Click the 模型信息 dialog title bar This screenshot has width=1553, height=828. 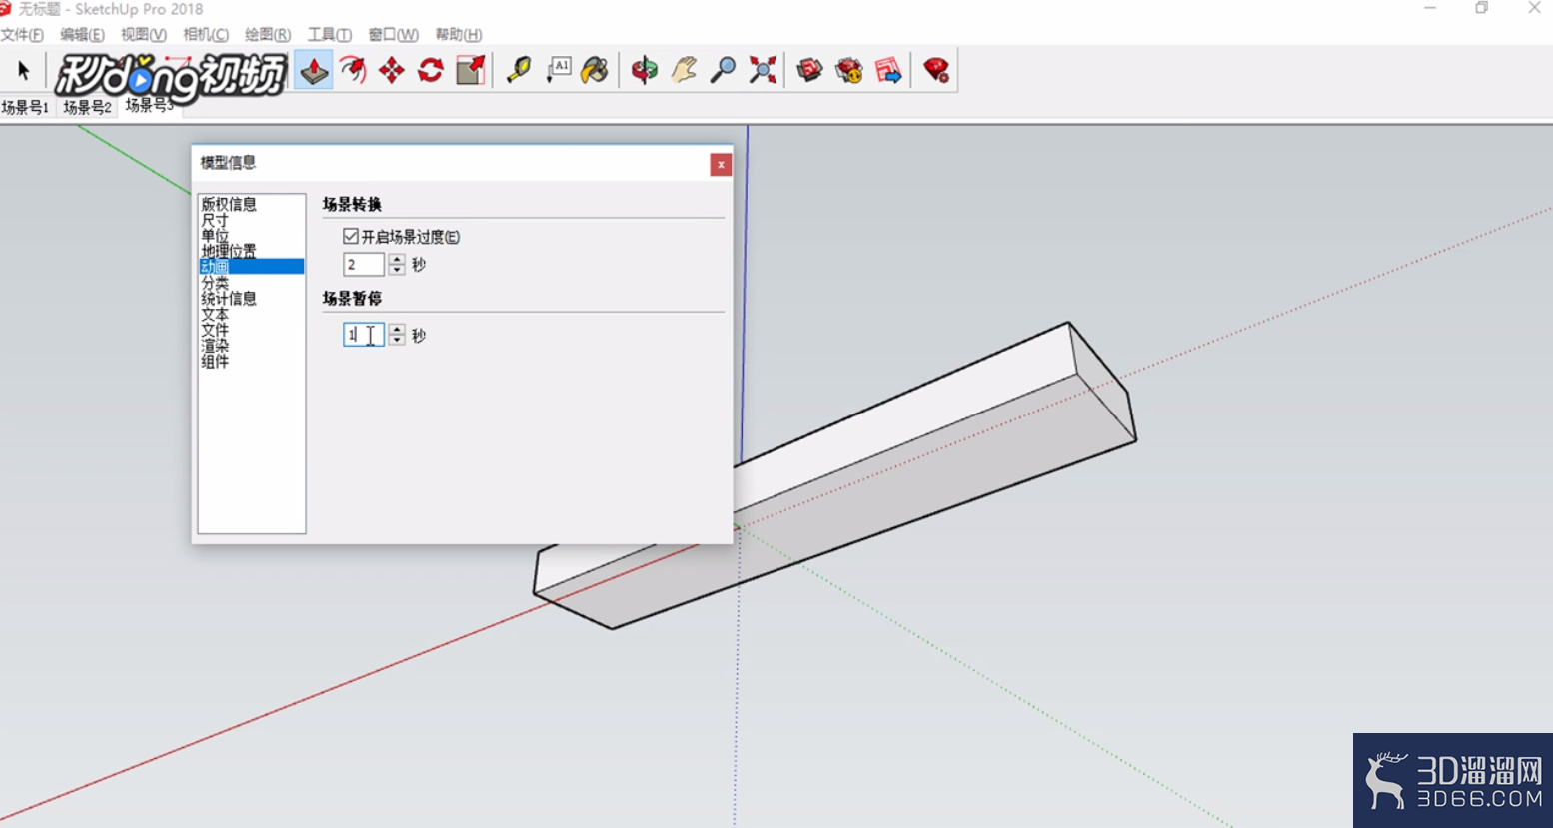[x=450, y=163]
